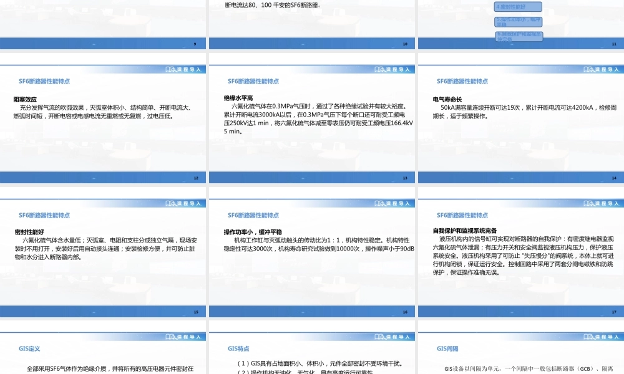Click the title 'GIS特点'
This screenshot has height=374, width=624.
click(x=238, y=348)
